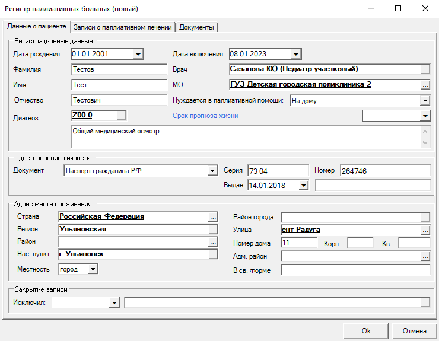Click the empty Район field
This screenshot has width=439, height=341.
click(133, 242)
